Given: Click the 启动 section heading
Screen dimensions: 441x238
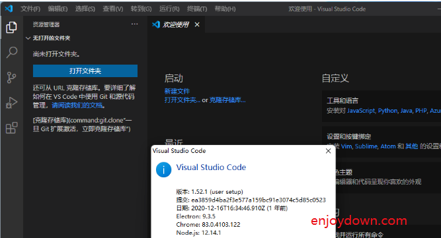Looking at the screenshot, I should (x=173, y=78).
